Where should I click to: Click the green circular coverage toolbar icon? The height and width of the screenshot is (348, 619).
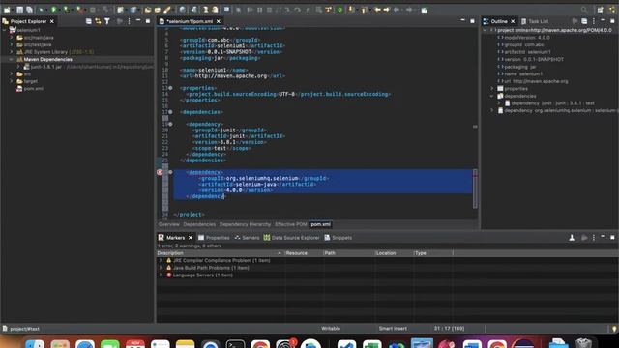pos(339,10)
